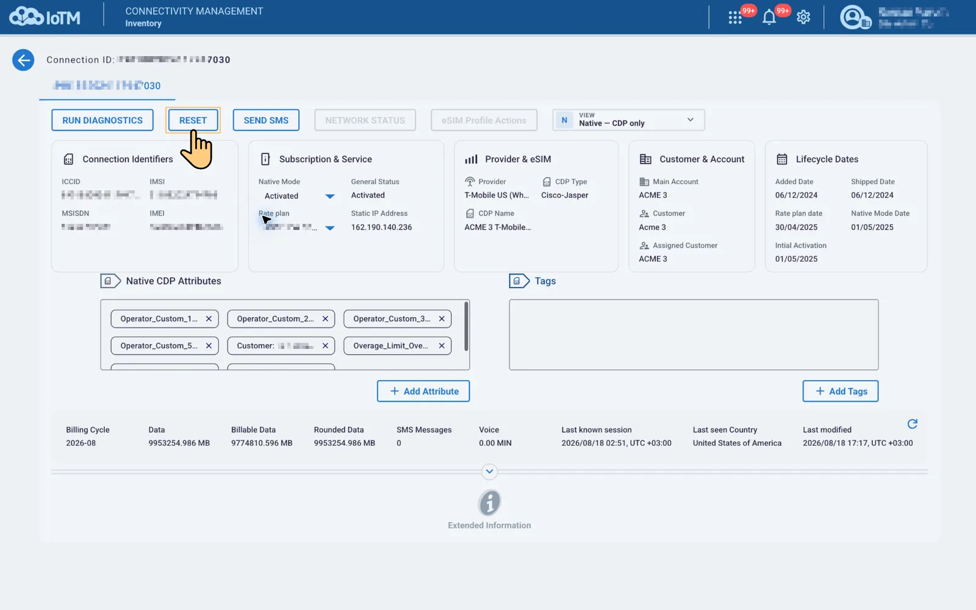The image size is (976, 610).
Task: Click the Tags section tag icon
Action: click(519, 281)
